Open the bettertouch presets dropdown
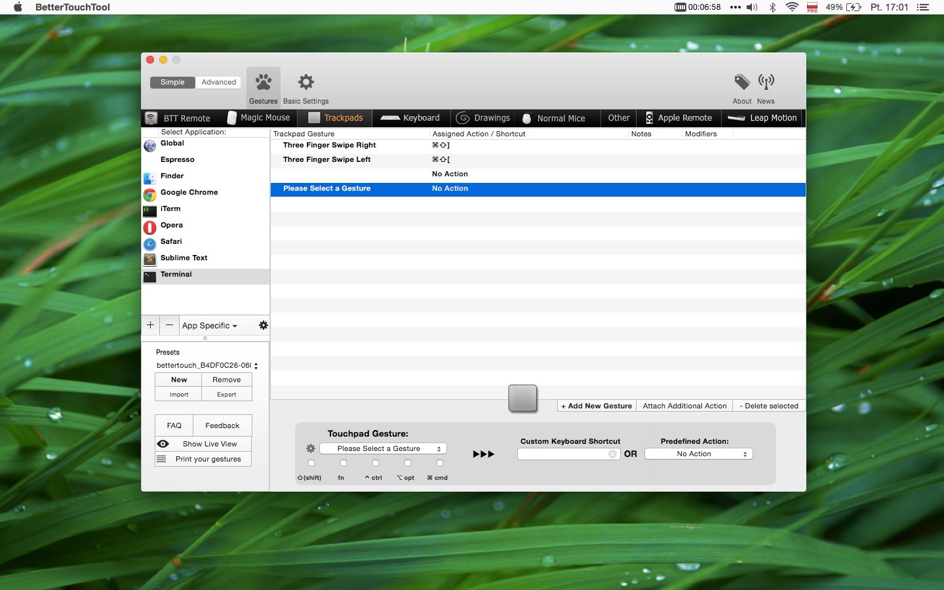Image resolution: width=944 pixels, height=590 pixels. (206, 365)
